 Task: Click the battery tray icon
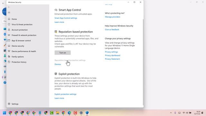190,113
